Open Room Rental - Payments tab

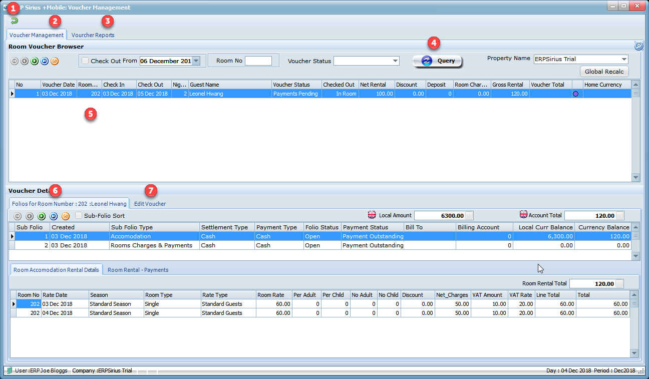tap(138, 270)
